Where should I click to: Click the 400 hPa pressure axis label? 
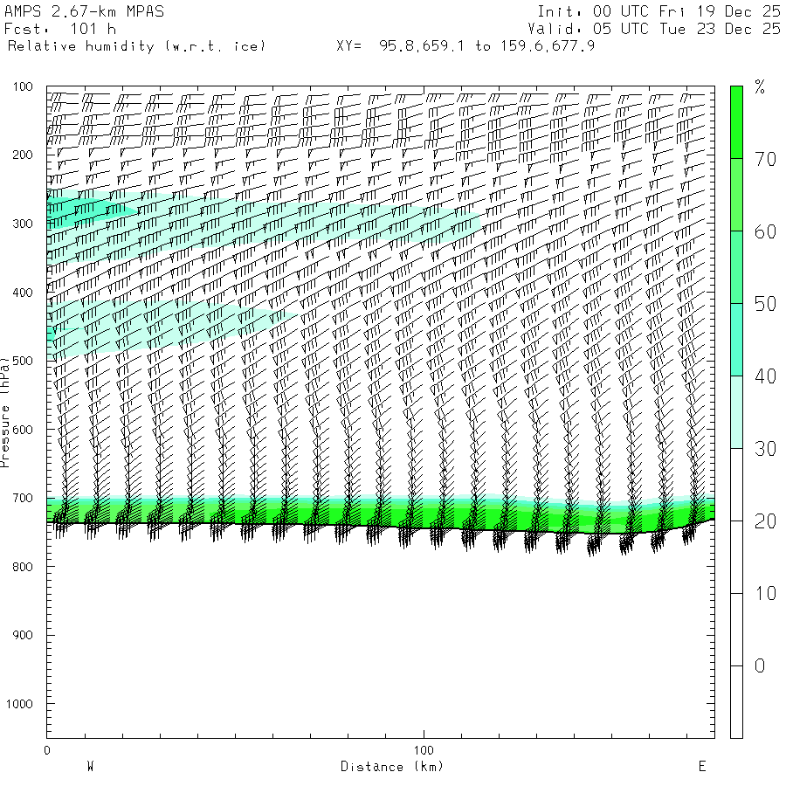23,293
